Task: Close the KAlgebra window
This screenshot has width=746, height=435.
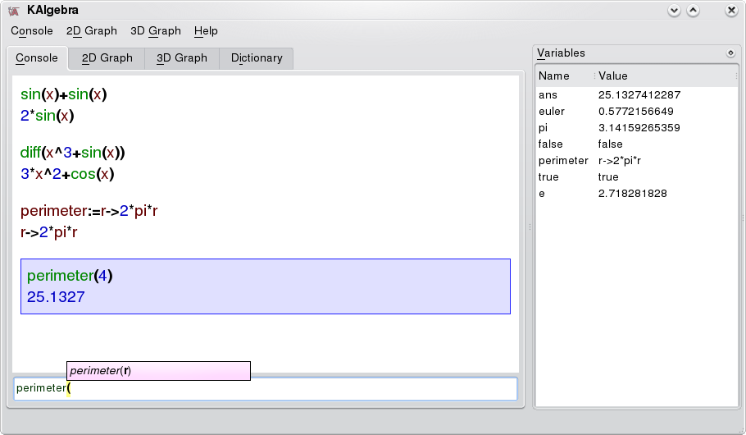Action: pos(731,11)
